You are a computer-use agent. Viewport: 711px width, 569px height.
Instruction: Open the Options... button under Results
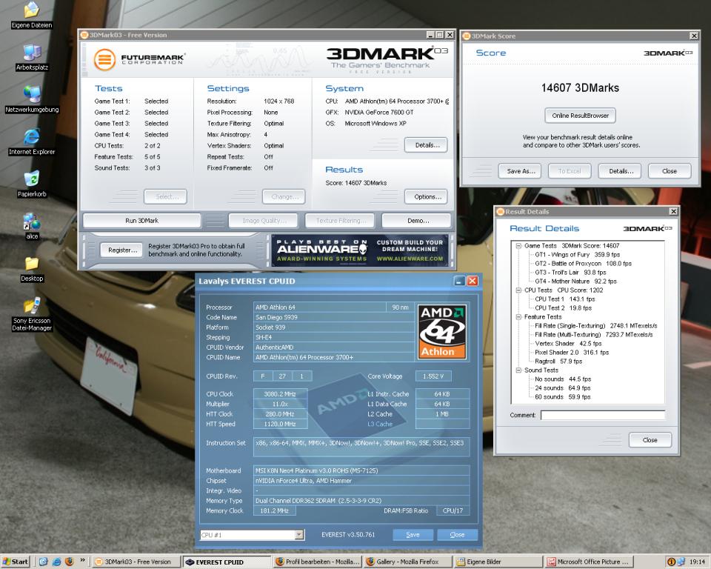pyautogui.click(x=426, y=196)
